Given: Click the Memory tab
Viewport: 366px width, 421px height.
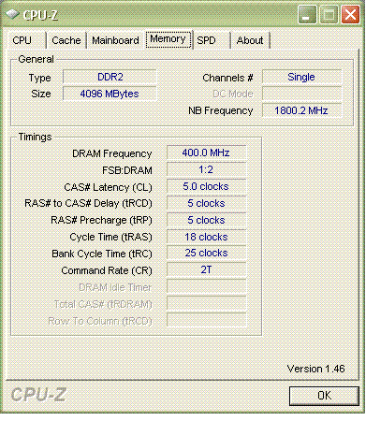Looking at the screenshot, I should coord(168,39).
